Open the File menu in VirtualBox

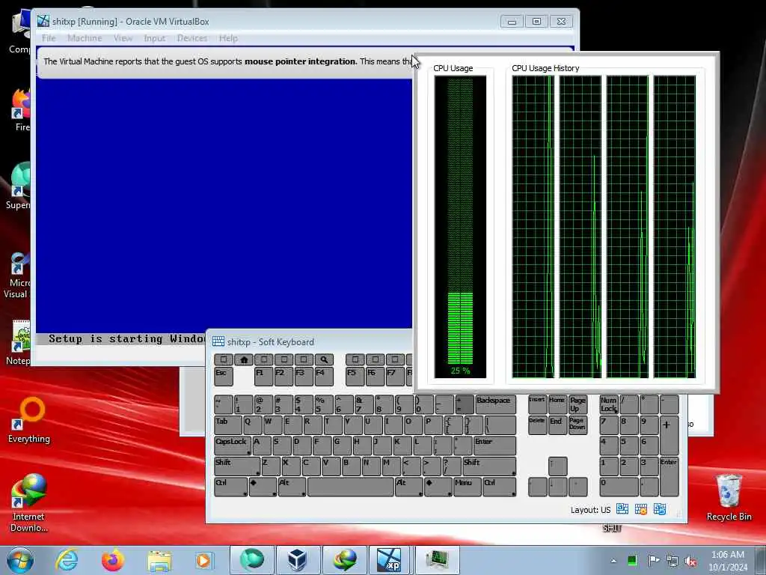[x=49, y=38]
